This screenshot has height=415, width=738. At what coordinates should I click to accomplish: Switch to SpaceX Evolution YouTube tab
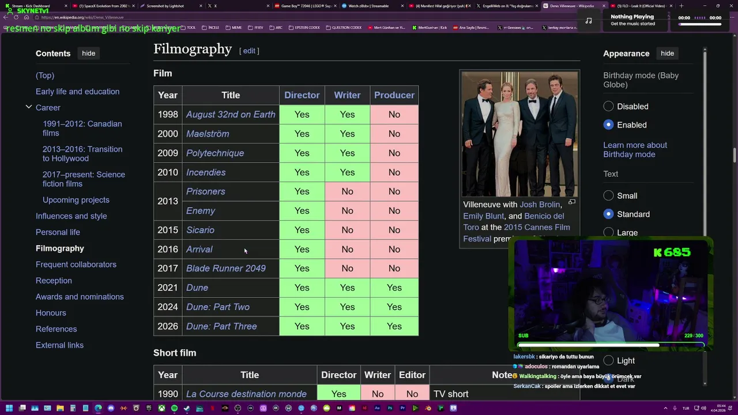click(104, 6)
